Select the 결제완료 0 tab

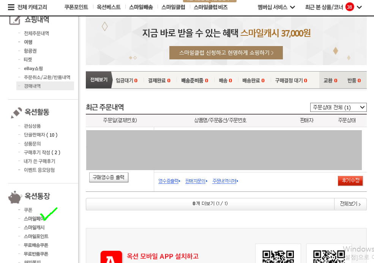159,81
